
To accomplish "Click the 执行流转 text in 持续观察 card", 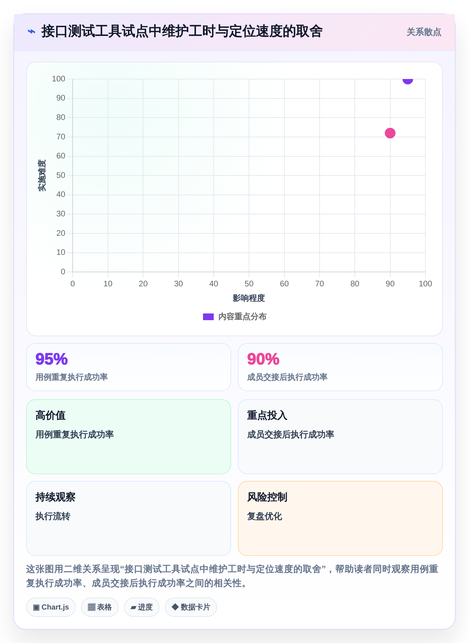I will pos(53,516).
